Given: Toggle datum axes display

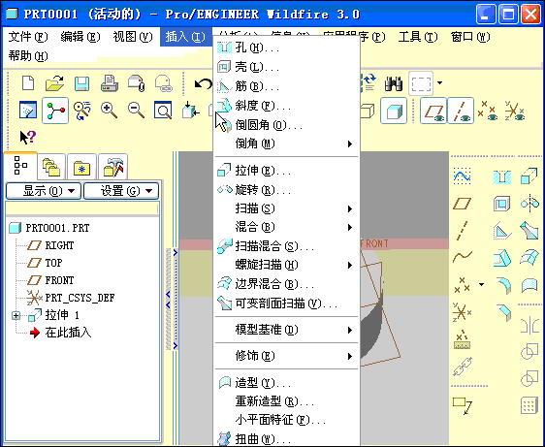Looking at the screenshot, I should click(x=461, y=111).
